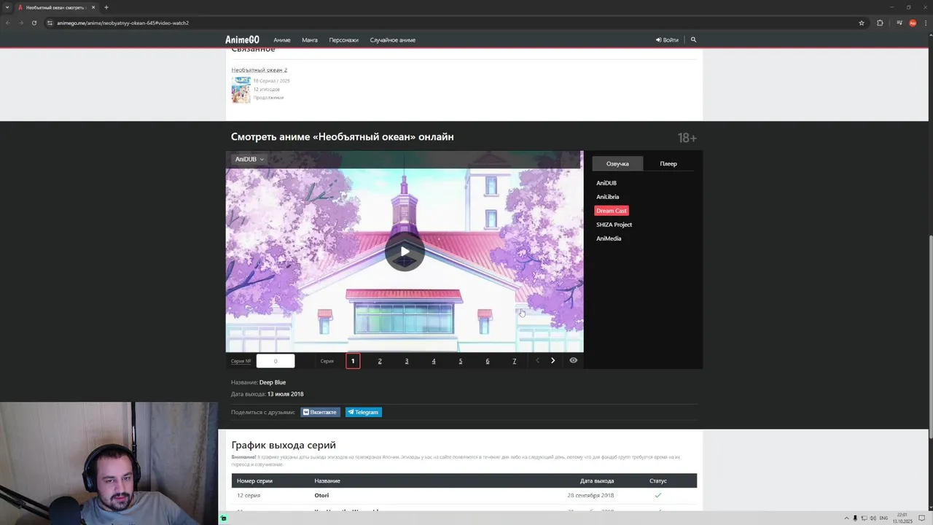The image size is (933, 525).
Task: Open Случайное аниме in the navbar
Action: (x=393, y=40)
